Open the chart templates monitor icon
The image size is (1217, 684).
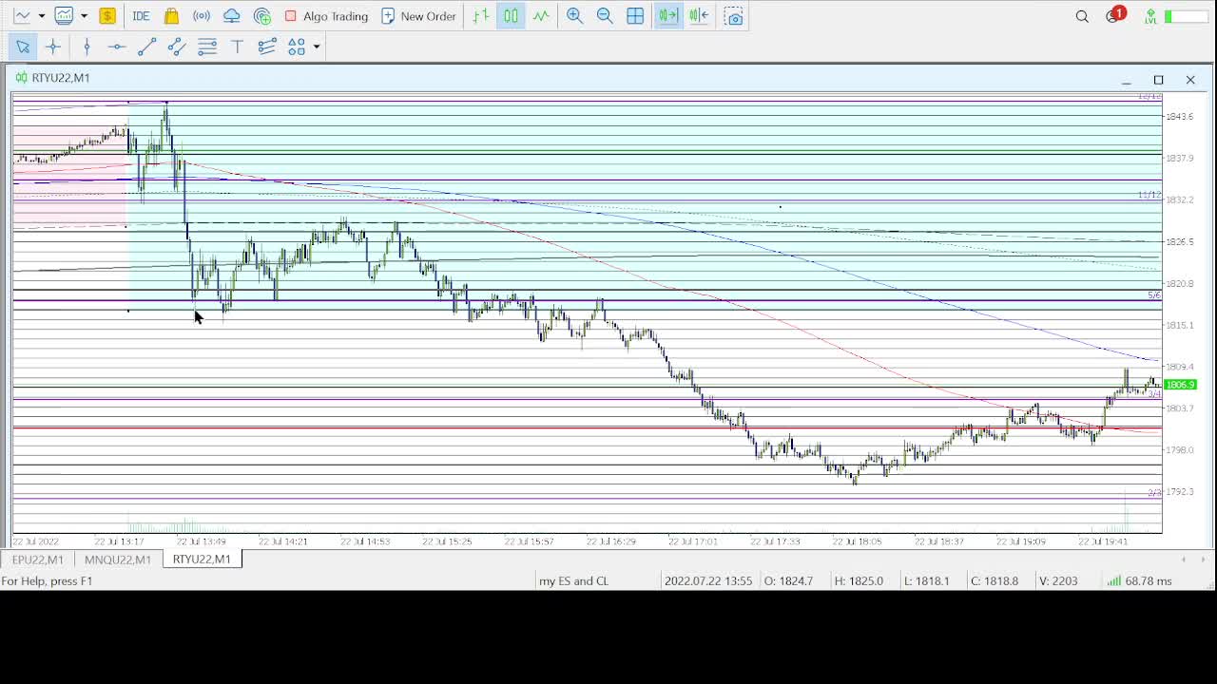point(64,16)
